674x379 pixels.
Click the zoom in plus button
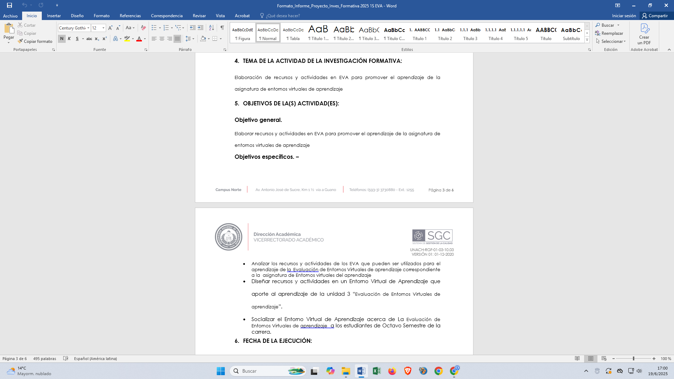[654, 359]
